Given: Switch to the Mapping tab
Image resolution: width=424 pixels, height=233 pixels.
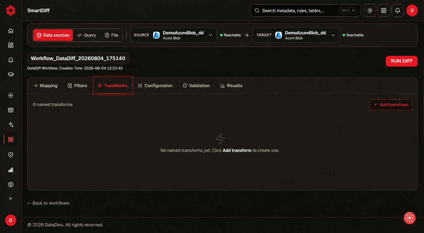Looking at the screenshot, I should pos(45,86).
